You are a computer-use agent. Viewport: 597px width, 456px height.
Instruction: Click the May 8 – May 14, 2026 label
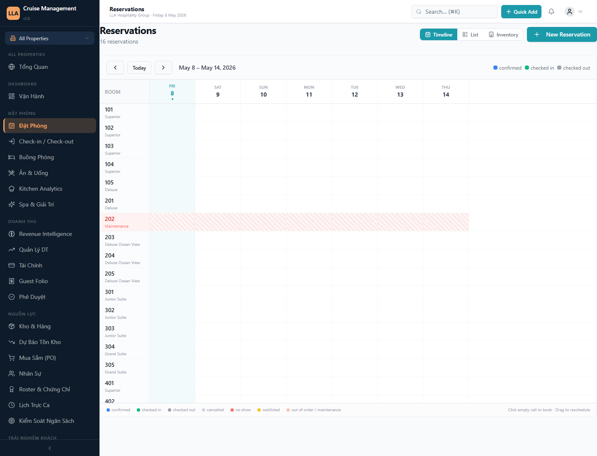(x=207, y=68)
